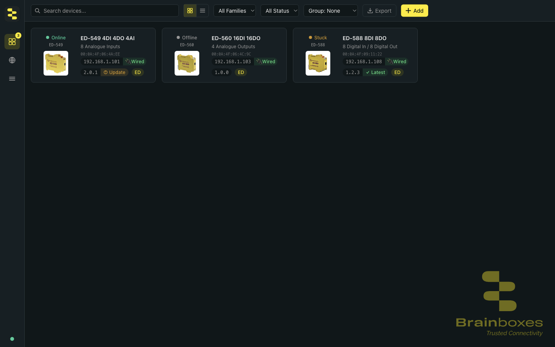Image resolution: width=555 pixels, height=347 pixels.
Task: Click the search magnifier icon
Action: point(37,11)
